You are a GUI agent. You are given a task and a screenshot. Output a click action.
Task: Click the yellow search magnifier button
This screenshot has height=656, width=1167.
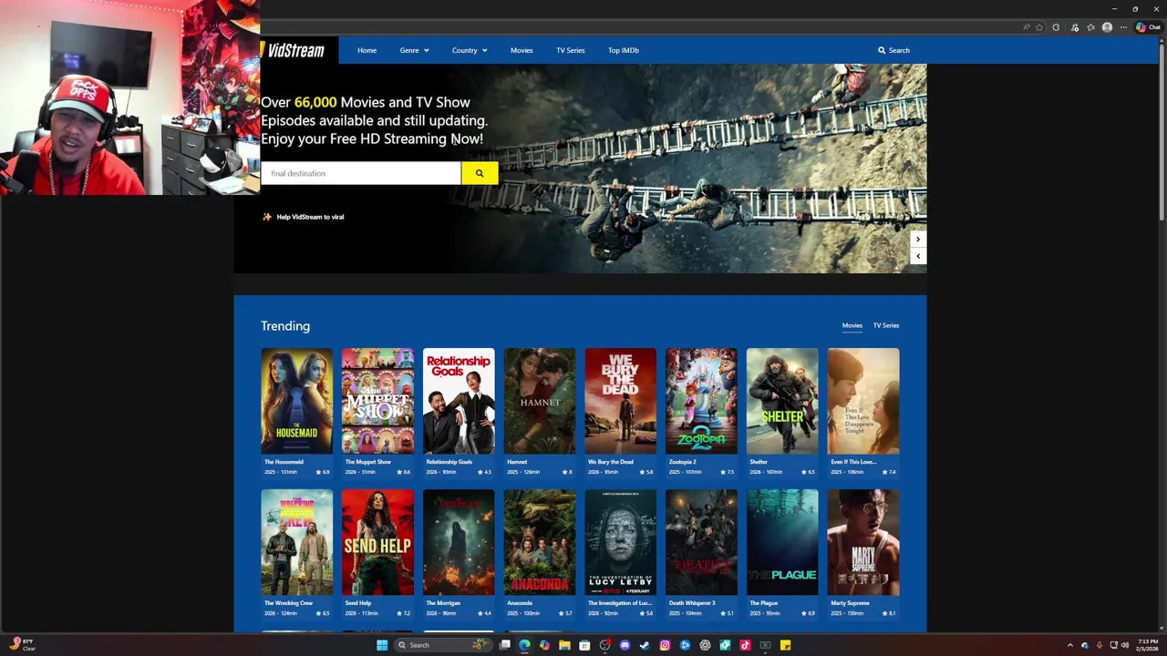(x=480, y=173)
